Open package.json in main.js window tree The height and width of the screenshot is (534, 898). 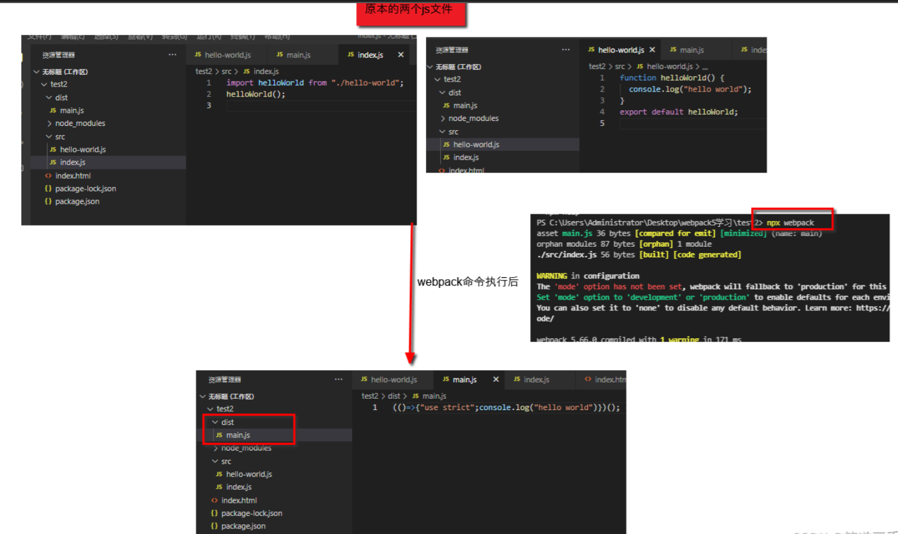point(239,526)
